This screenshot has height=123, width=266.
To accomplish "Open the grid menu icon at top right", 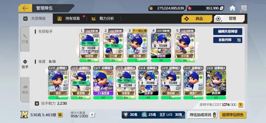I will coord(244,8).
